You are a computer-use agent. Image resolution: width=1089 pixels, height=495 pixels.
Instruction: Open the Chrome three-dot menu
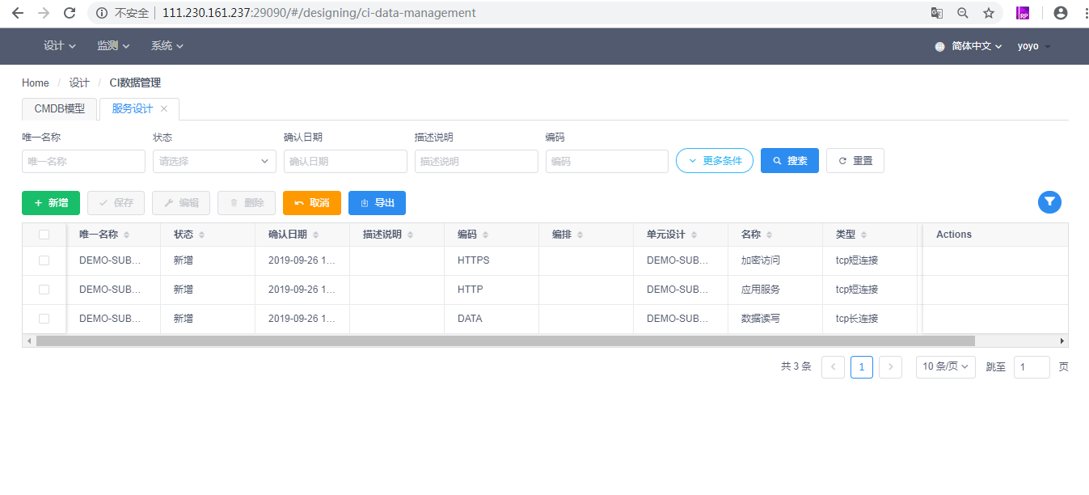coord(1085,13)
